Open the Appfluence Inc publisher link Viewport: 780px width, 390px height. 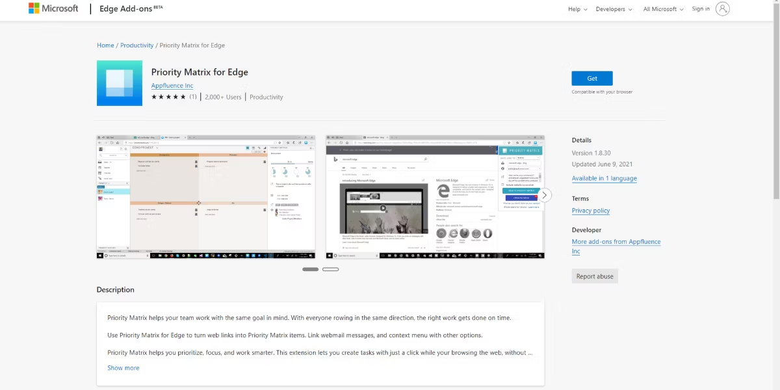[x=172, y=86]
